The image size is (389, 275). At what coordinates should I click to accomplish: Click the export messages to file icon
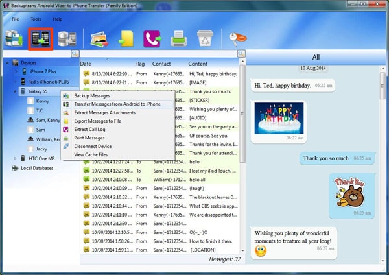click(126, 39)
